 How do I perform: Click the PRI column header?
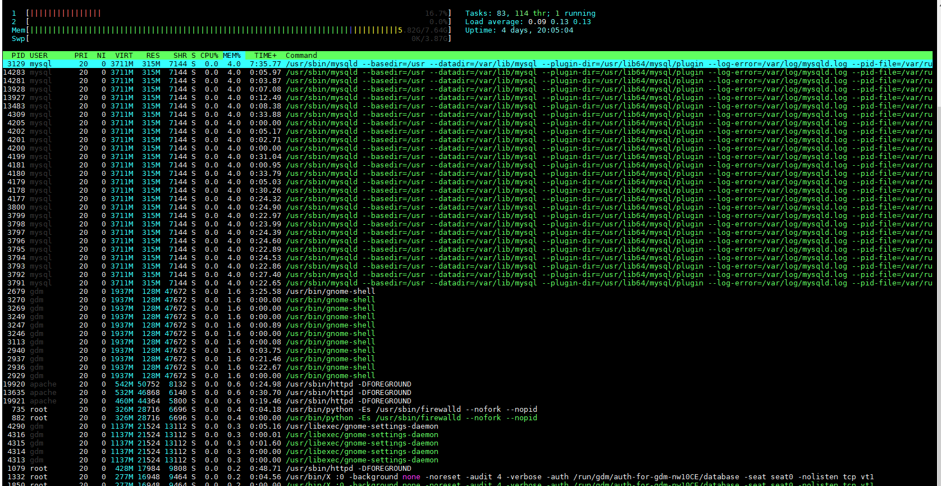[x=81, y=56]
